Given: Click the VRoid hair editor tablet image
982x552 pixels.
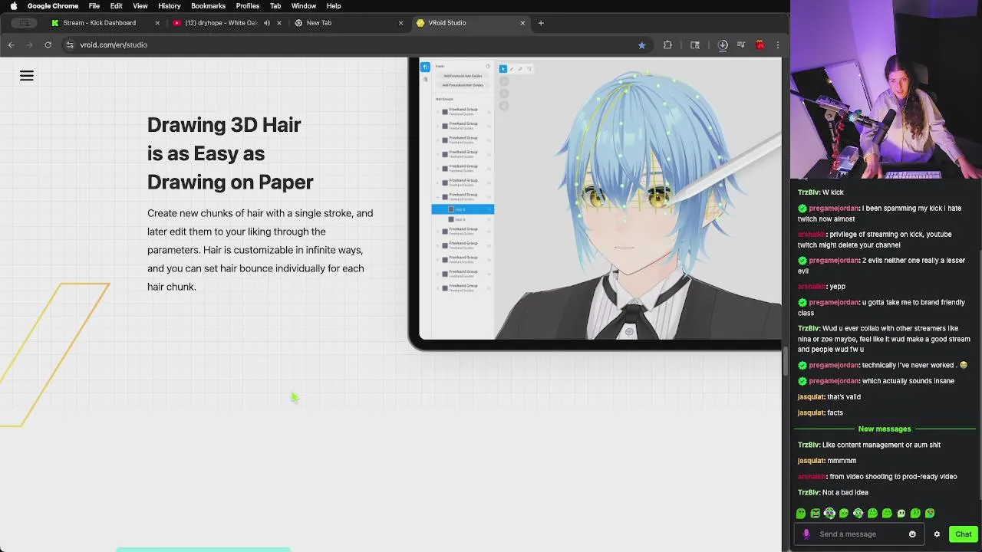Looking at the screenshot, I should 595,205.
